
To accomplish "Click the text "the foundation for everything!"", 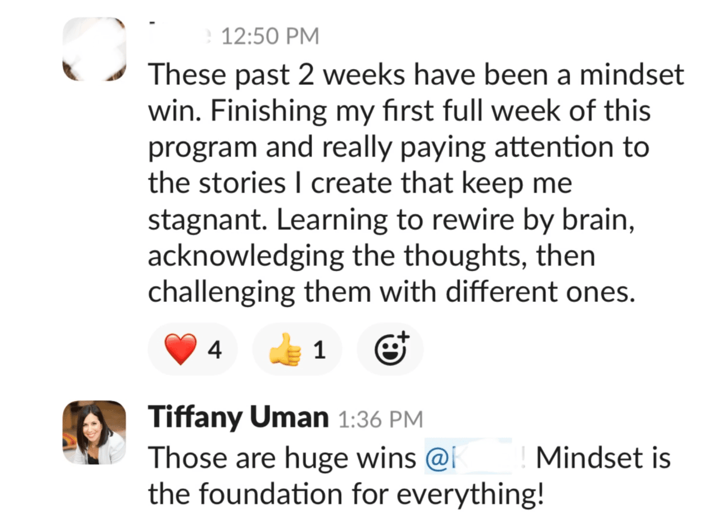I will pyautogui.click(x=345, y=494).
